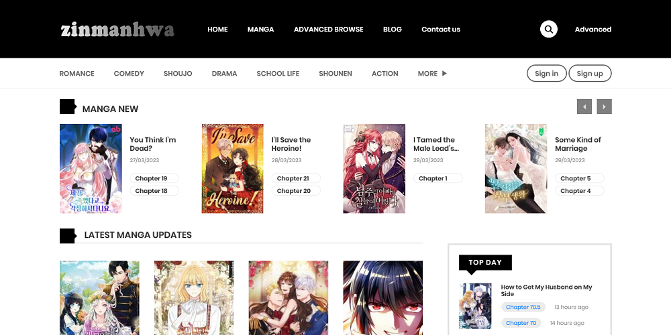Viewport: 671px width, 335px height.
Task: Open Chapter 19 of You Think I'm Dead?
Action: [x=154, y=178]
